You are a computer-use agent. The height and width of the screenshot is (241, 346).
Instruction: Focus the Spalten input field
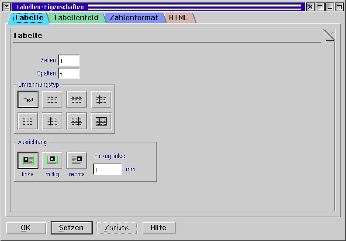point(69,73)
